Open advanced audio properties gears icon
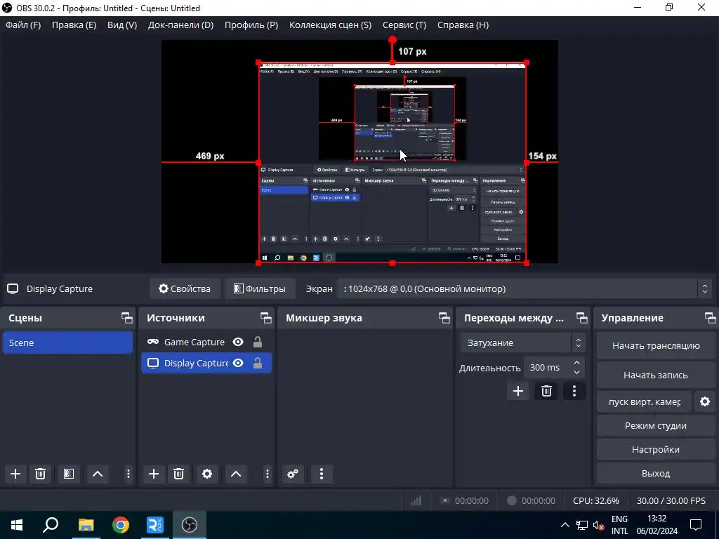The height and width of the screenshot is (539, 719). (293, 474)
